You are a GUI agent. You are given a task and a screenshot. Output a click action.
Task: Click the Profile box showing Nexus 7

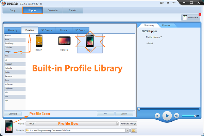pyautogui.click(x=72, y=123)
